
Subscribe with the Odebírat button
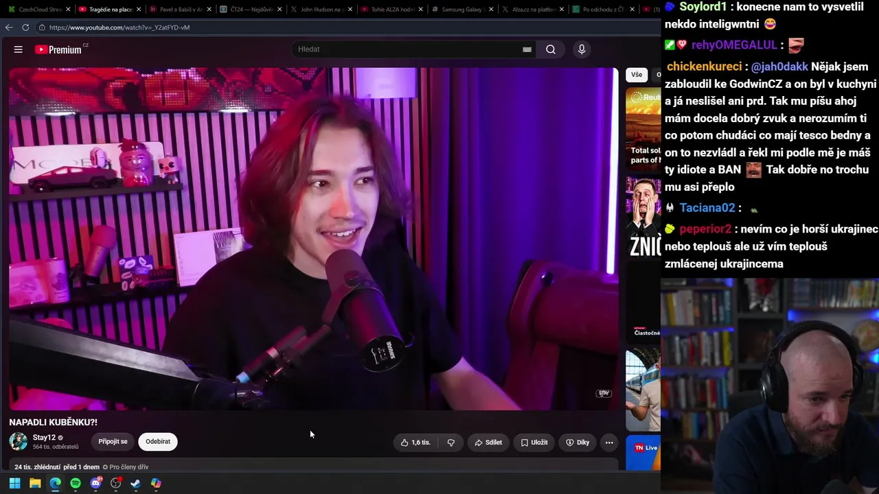158,442
